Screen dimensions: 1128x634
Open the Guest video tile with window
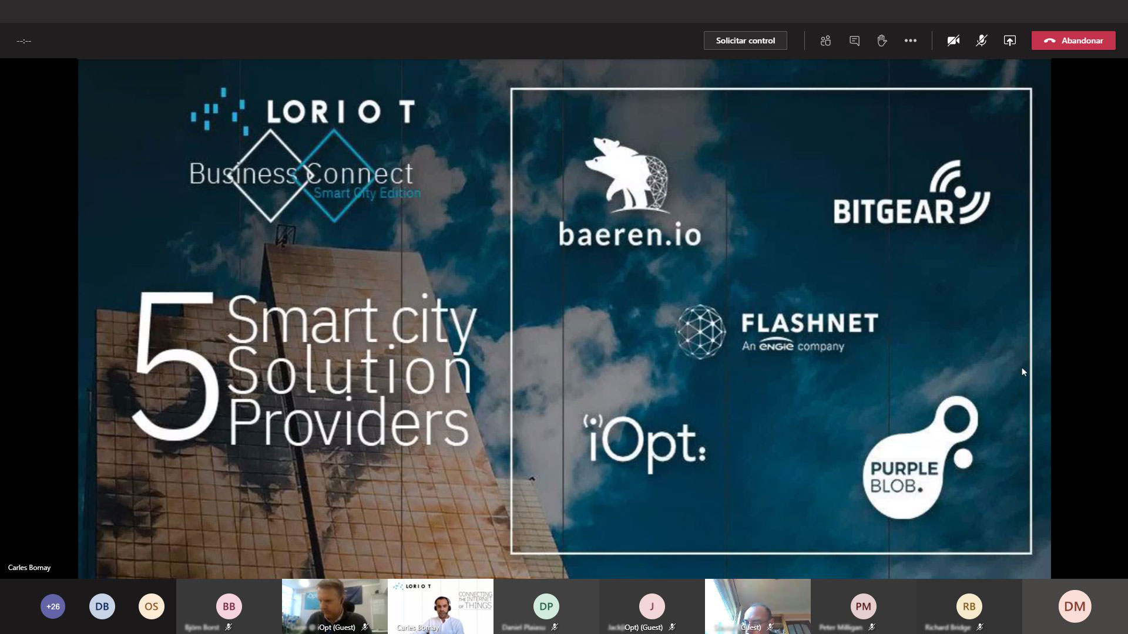[x=758, y=606]
